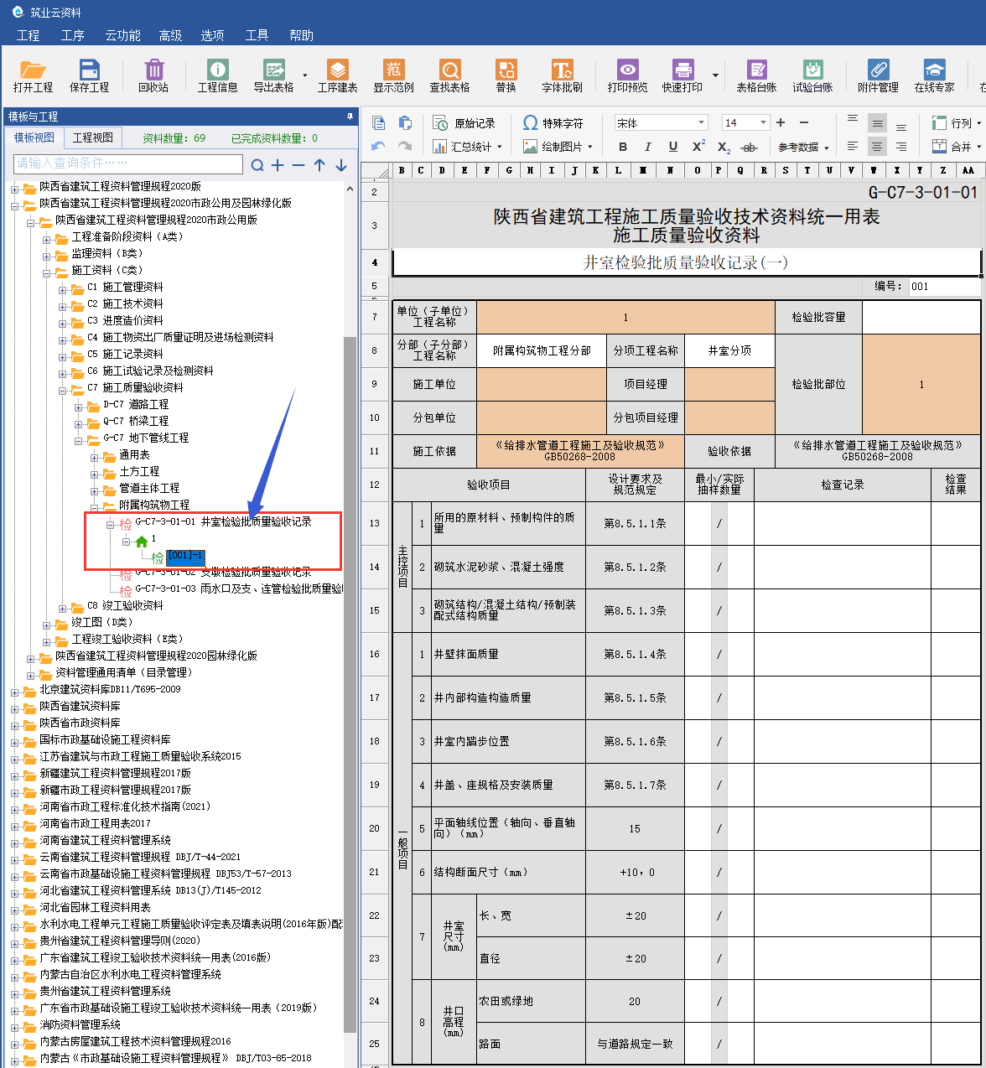Open 附件管理 attachment manager
This screenshot has height=1068, width=986.
tap(878, 70)
